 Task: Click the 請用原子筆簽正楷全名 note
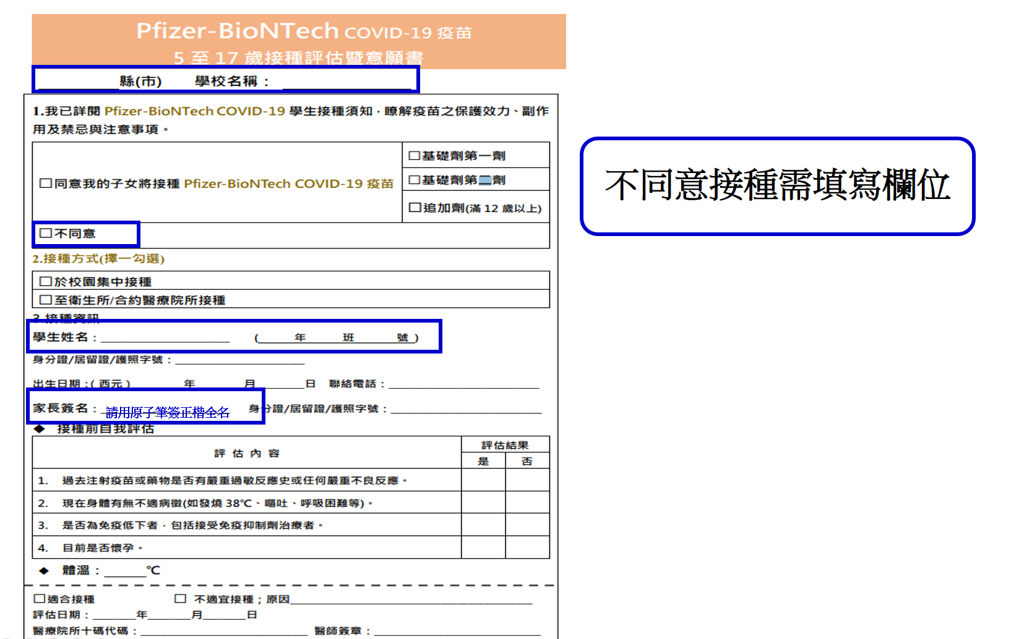point(168,412)
